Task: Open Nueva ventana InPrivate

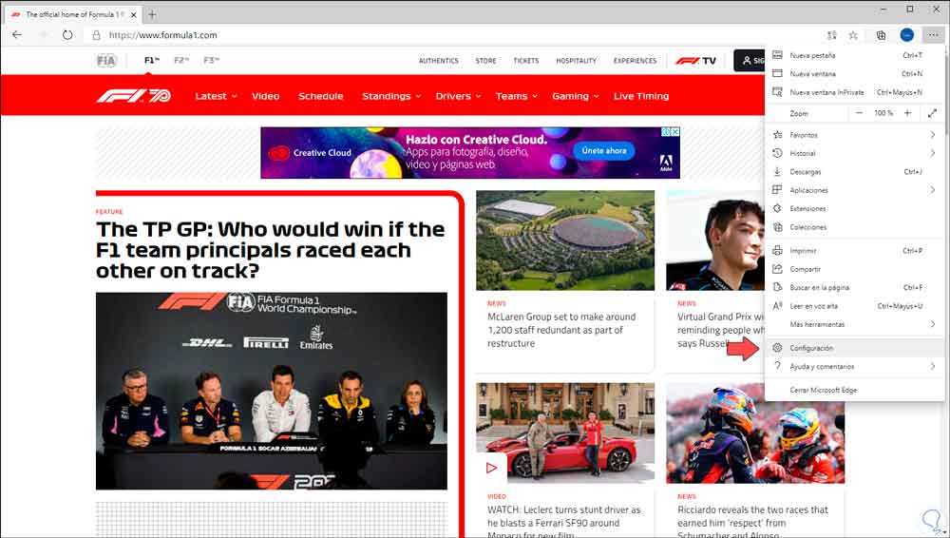Action: 854,92
